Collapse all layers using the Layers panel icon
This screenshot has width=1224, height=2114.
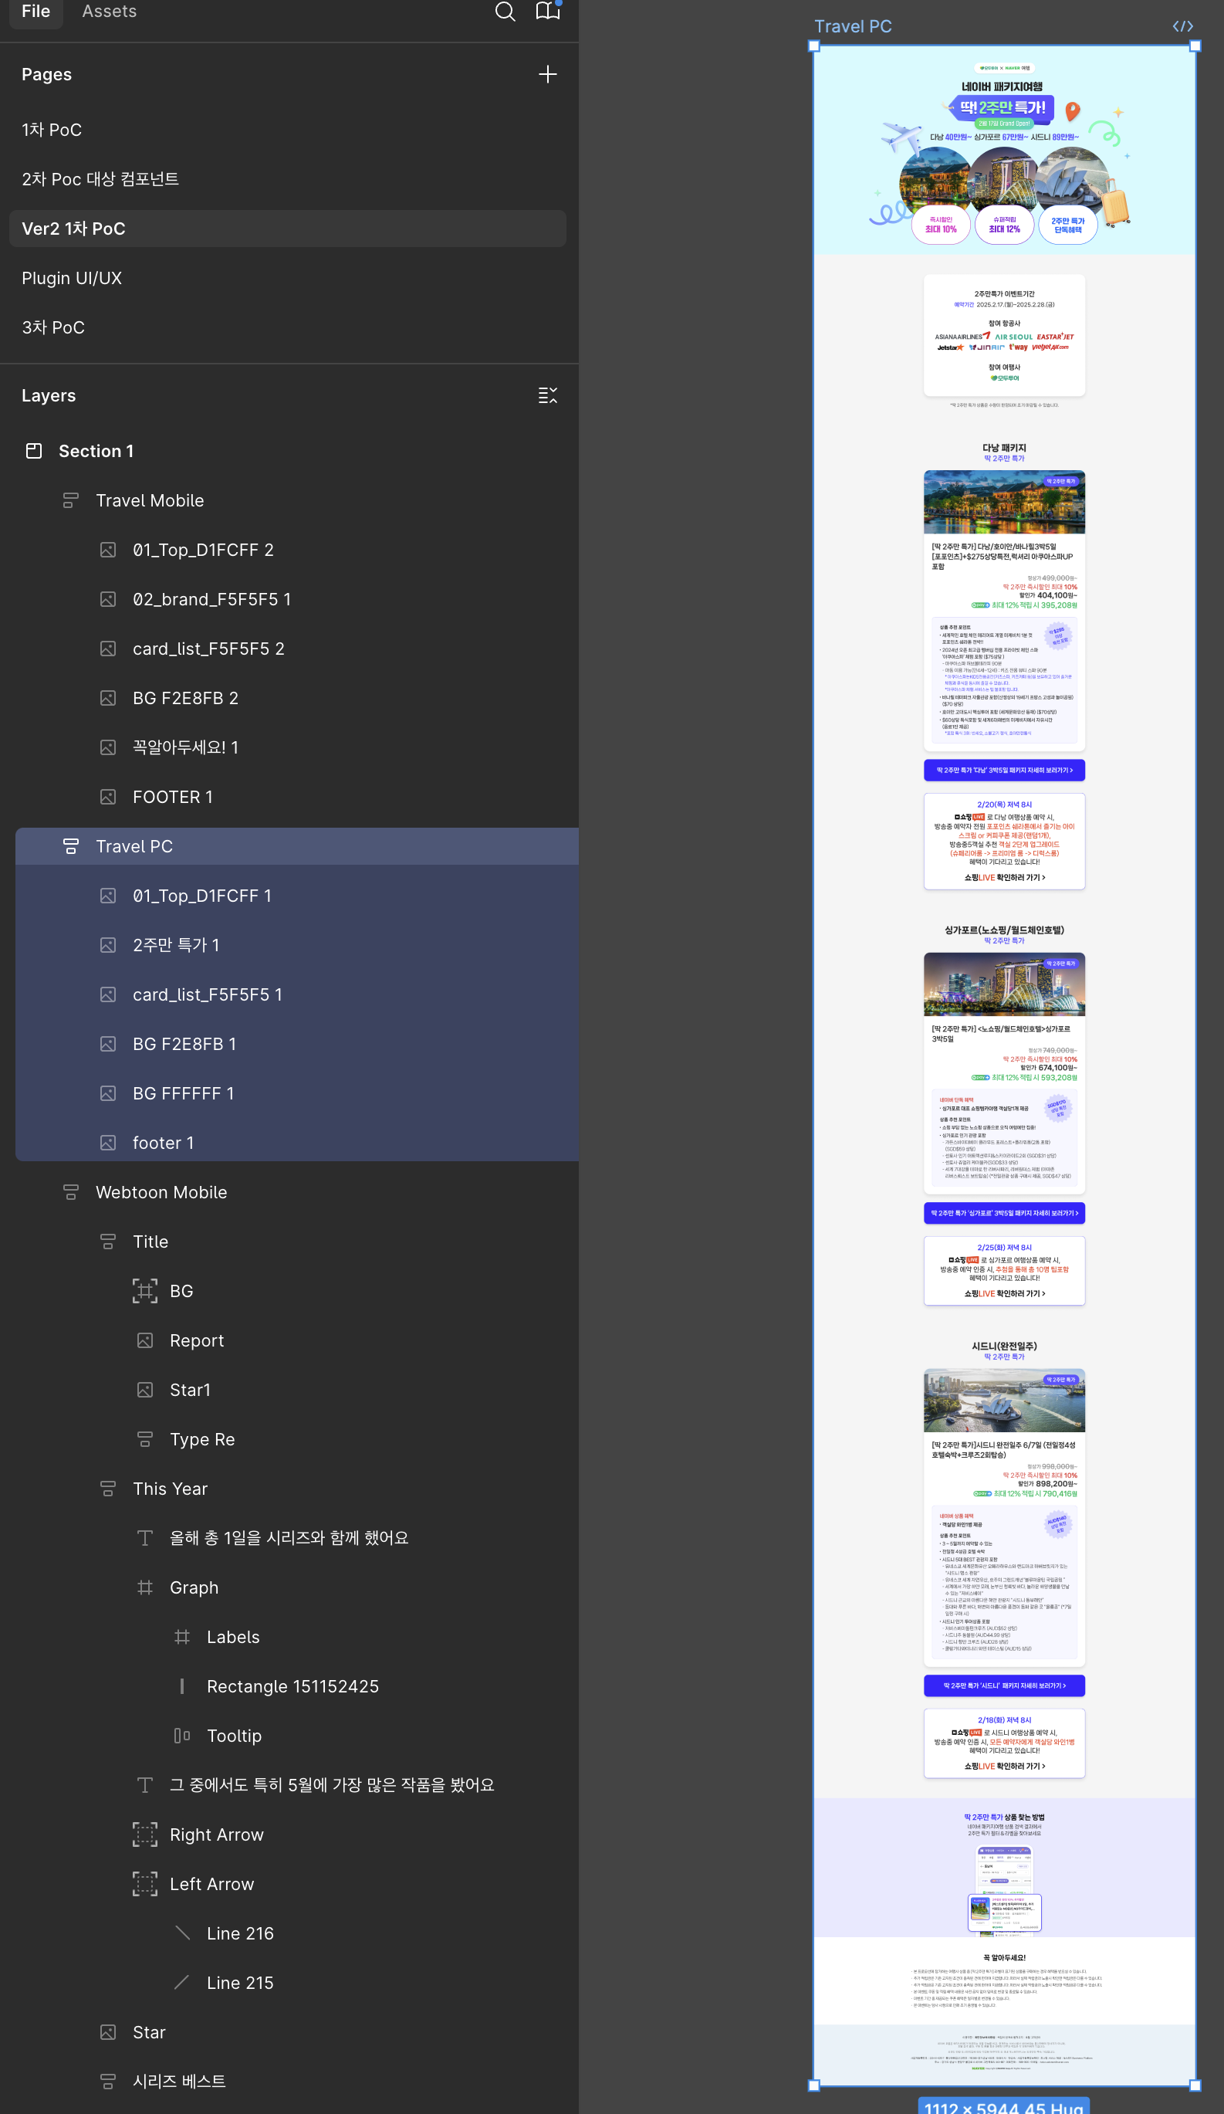coord(547,396)
